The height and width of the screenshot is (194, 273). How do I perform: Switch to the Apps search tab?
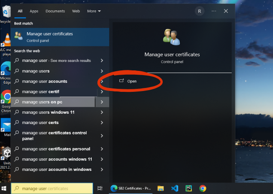pos(34,11)
